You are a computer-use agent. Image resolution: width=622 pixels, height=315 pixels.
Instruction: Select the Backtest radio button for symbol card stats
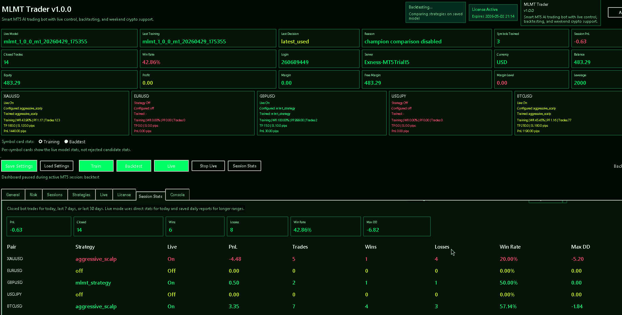[66, 142]
